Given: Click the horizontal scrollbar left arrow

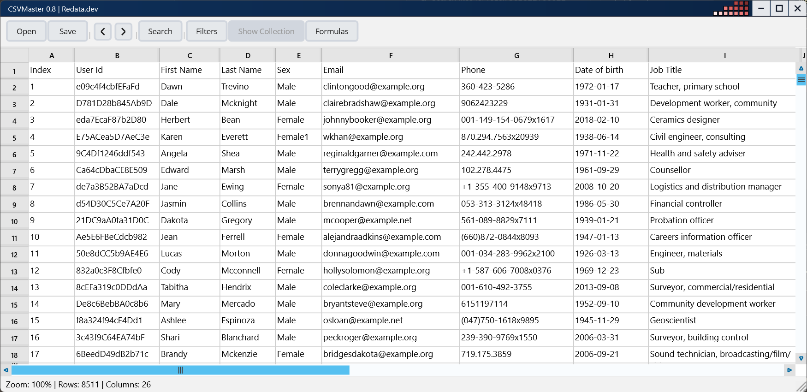Looking at the screenshot, I should 6,370.
